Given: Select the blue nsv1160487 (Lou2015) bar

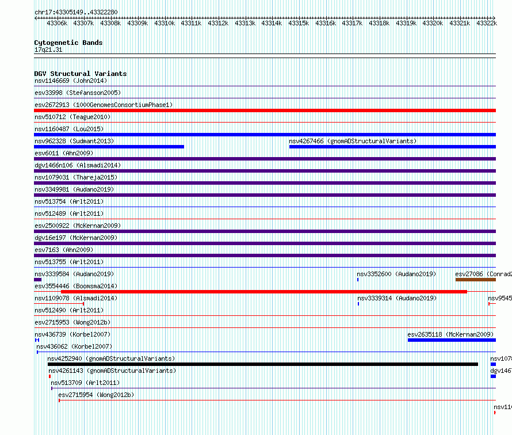Looking at the screenshot, I should [265, 135].
